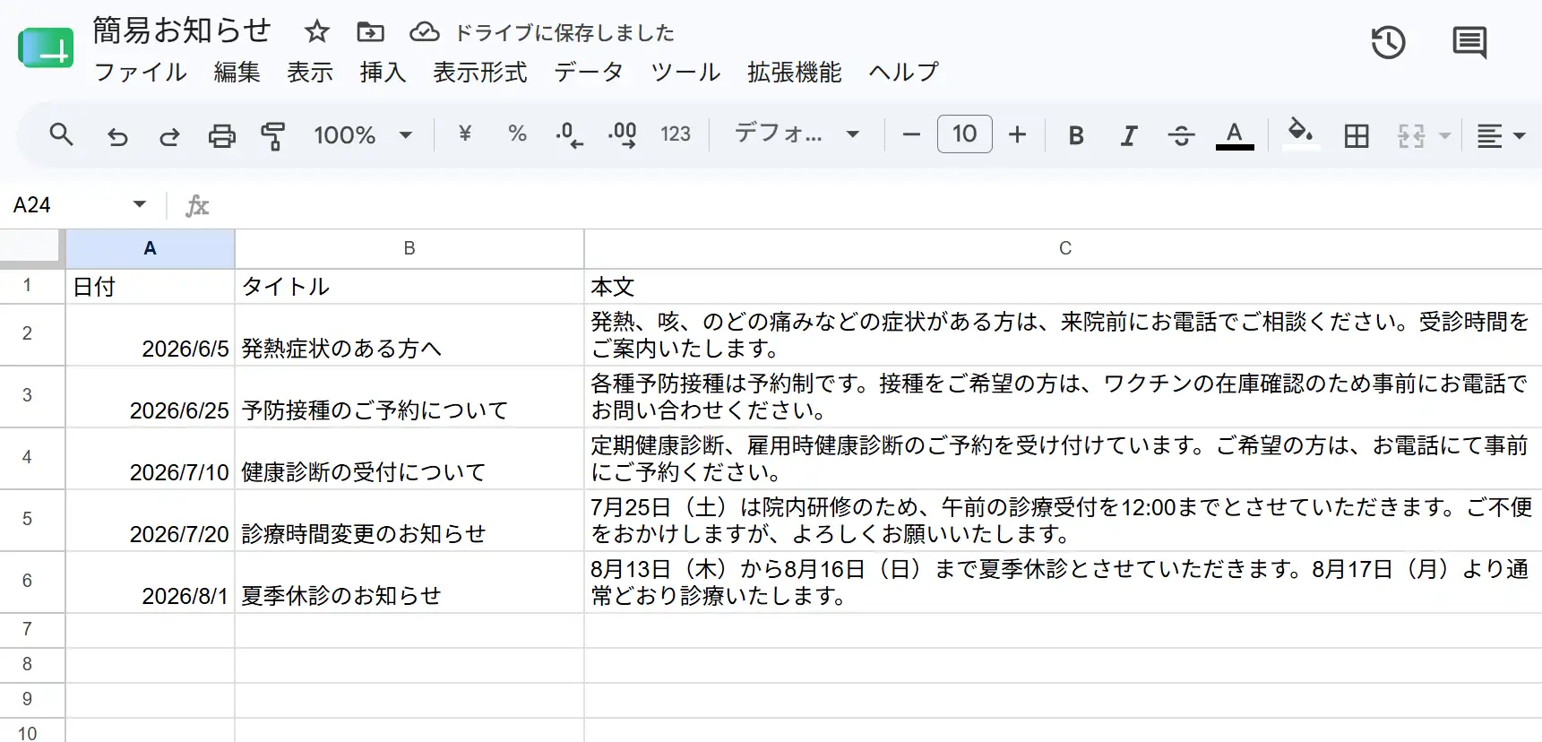
Task: Expand the horizontal align dropdown arrow
Action: tap(1520, 136)
